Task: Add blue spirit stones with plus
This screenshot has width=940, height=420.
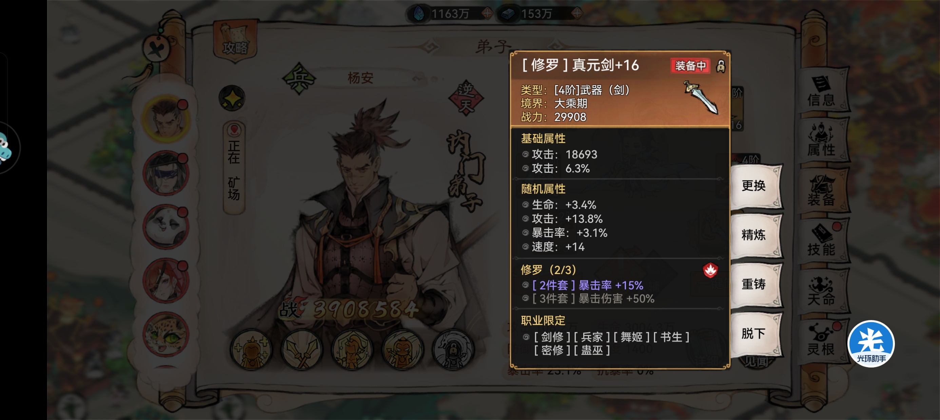Action: click(x=486, y=14)
